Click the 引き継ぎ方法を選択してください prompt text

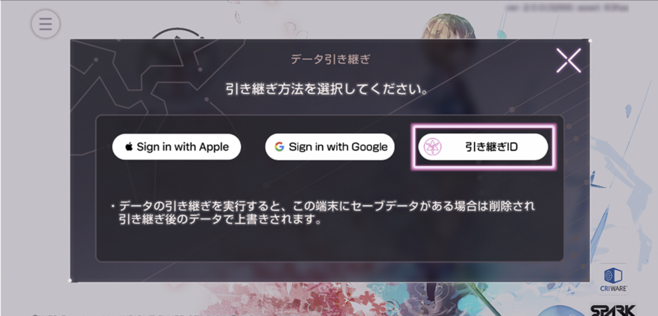pyautogui.click(x=327, y=89)
